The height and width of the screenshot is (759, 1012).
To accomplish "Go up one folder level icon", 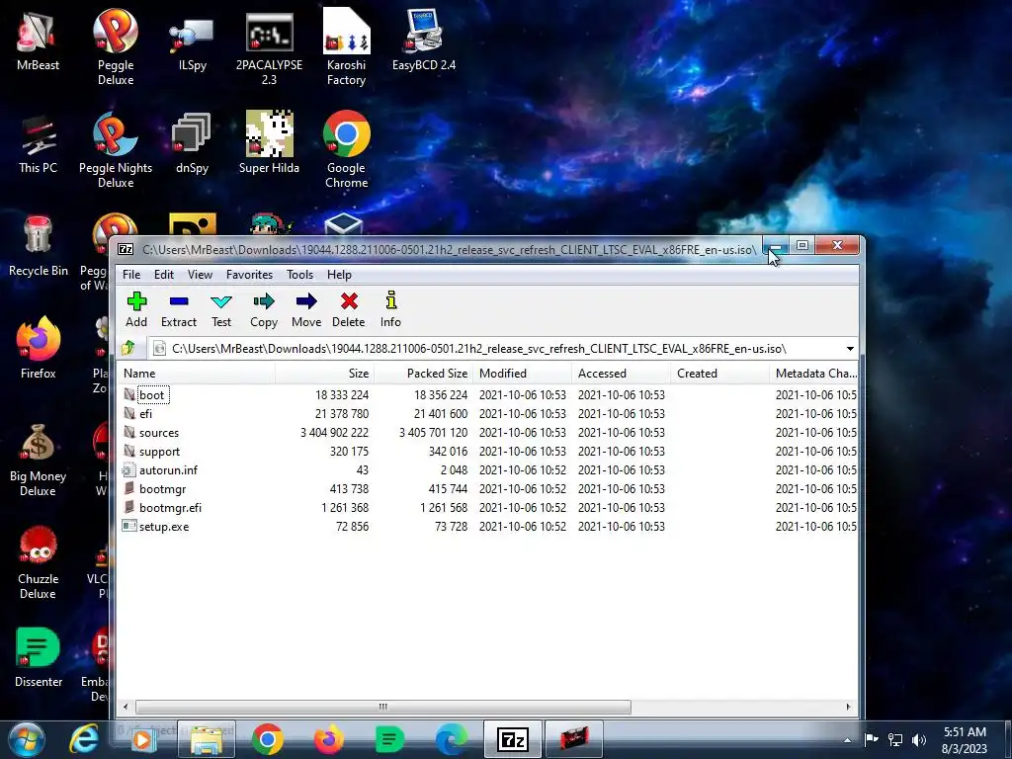I will (128, 349).
